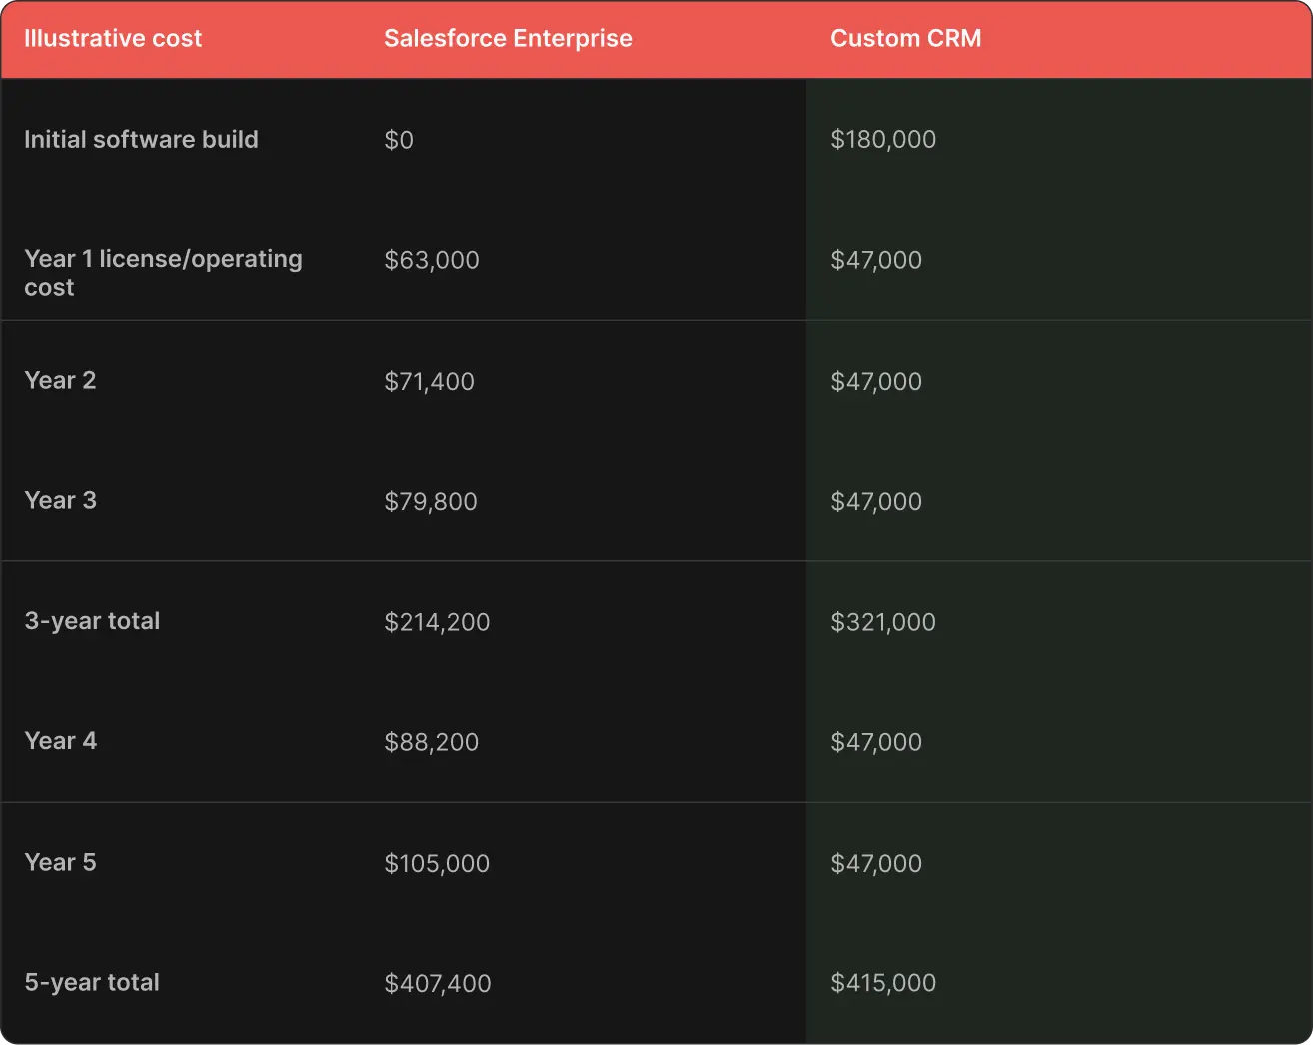Click the $180,000 Custom CRM cell
1313x1045 pixels.
[x=883, y=140]
